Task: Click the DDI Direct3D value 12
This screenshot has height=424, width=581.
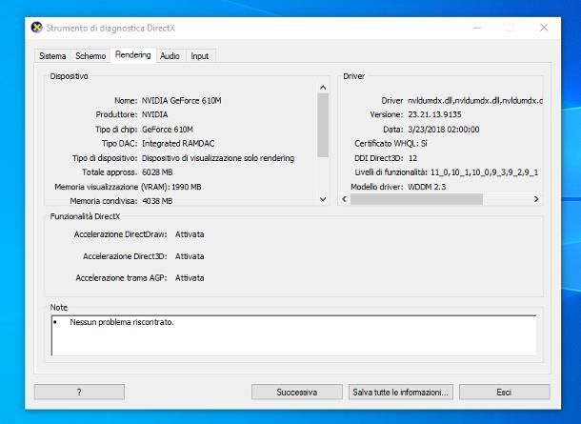Action: click(x=412, y=158)
